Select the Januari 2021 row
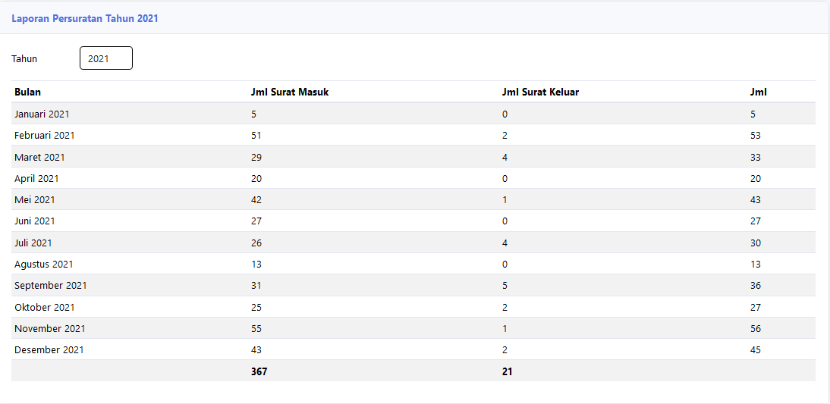The height and width of the screenshot is (404, 830). [413, 114]
